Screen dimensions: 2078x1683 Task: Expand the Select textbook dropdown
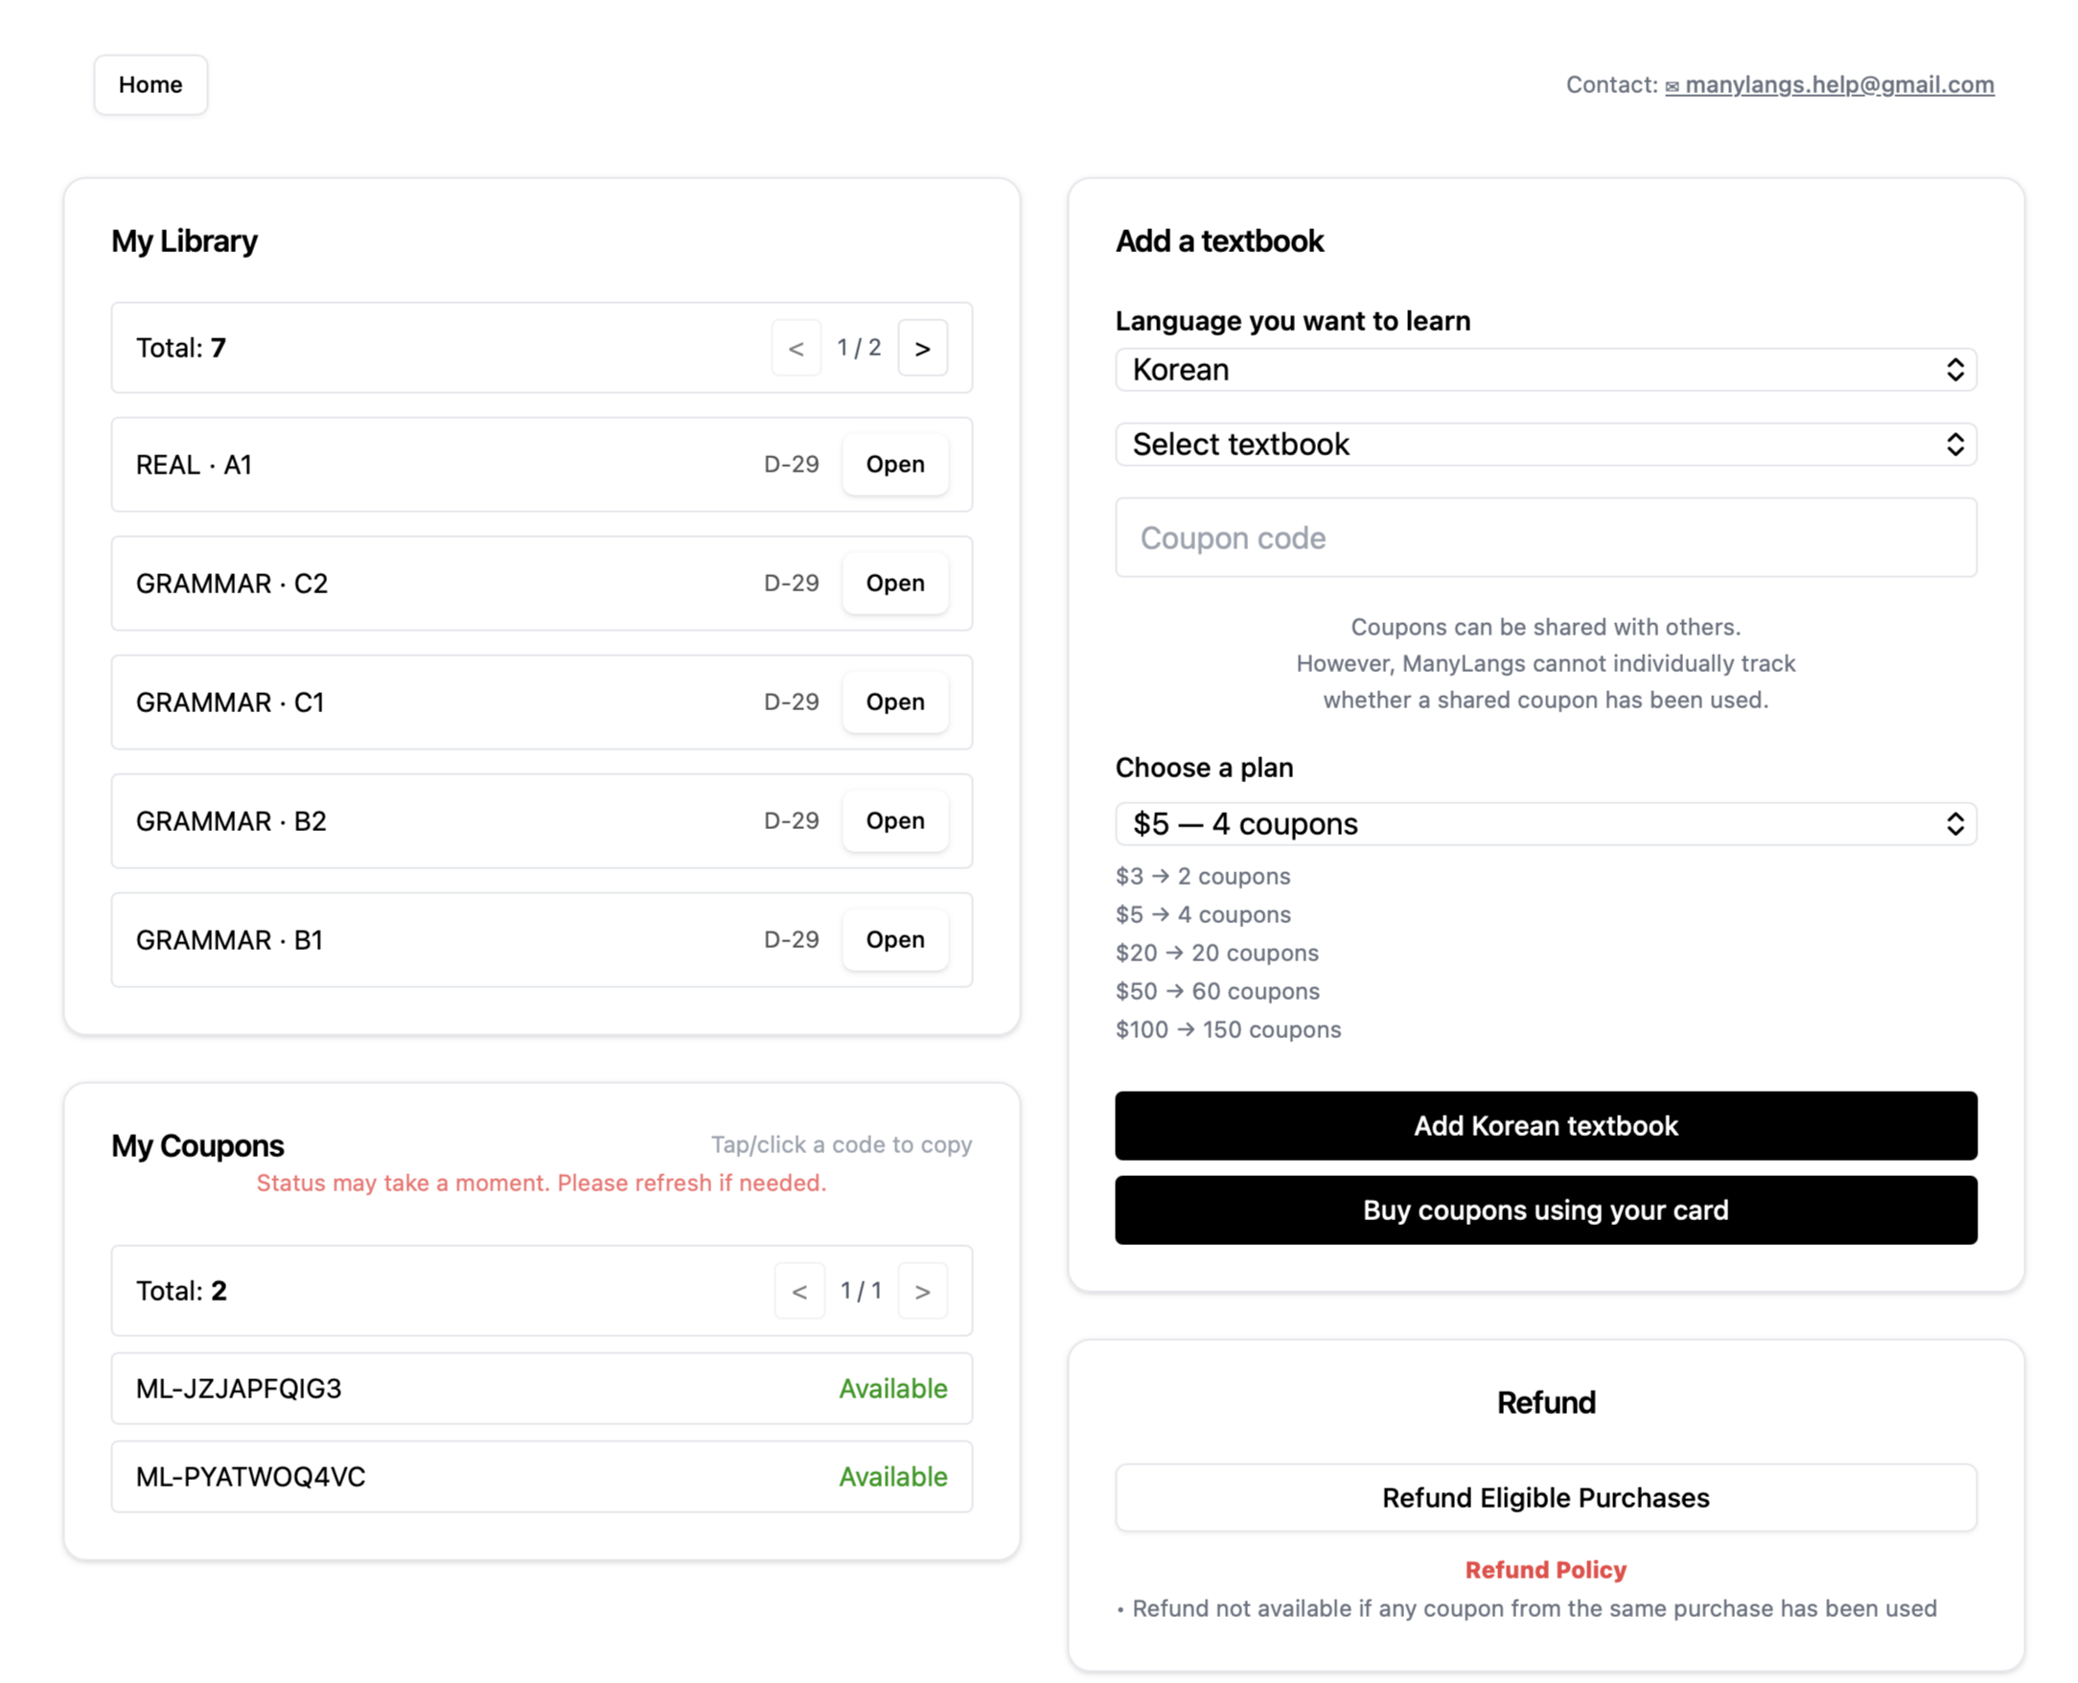click(x=1545, y=444)
